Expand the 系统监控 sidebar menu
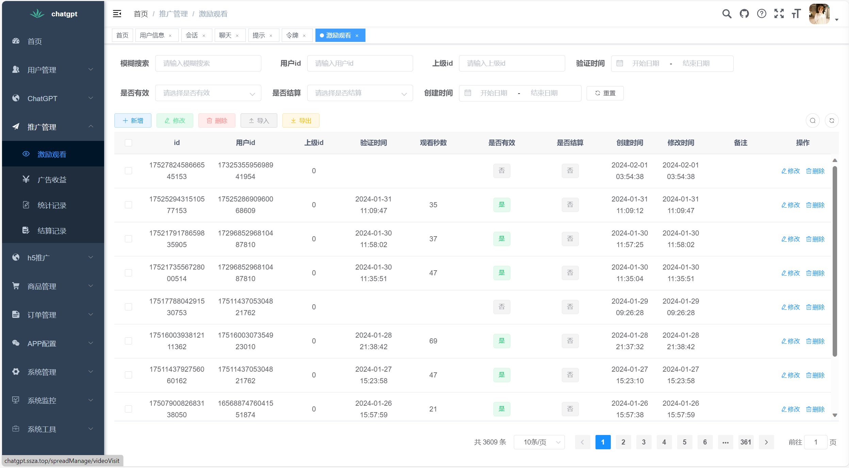 tap(53, 401)
